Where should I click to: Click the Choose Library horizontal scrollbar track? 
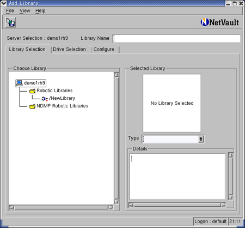61,207
